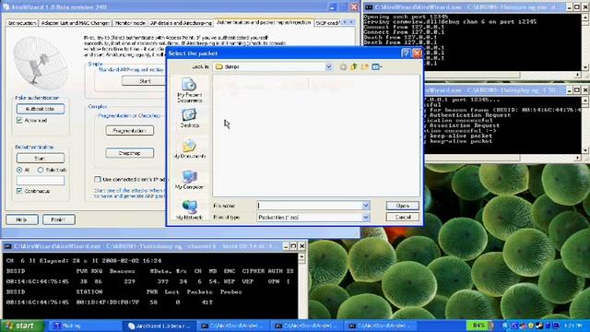
Task: Switch to the first taskbar item
Action: pyautogui.click(x=86, y=326)
